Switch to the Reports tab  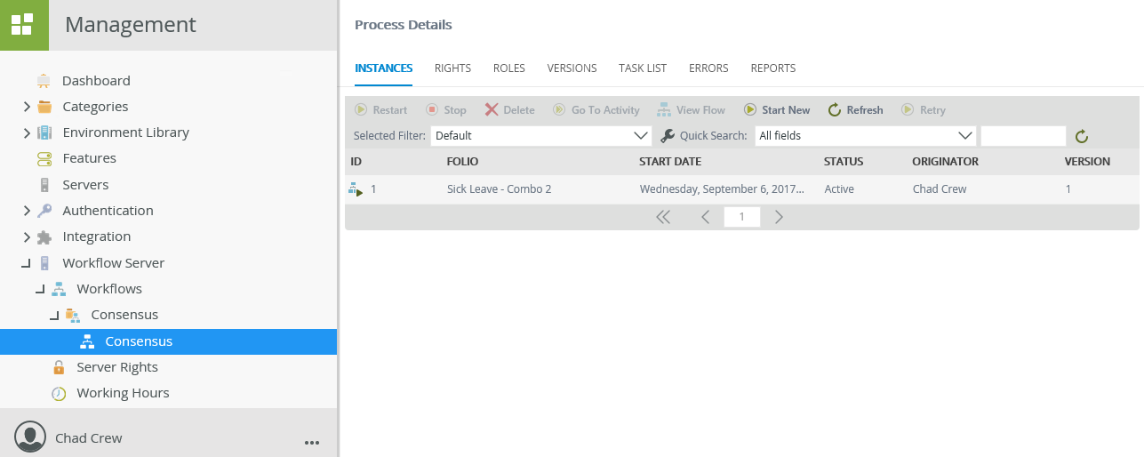tap(773, 68)
